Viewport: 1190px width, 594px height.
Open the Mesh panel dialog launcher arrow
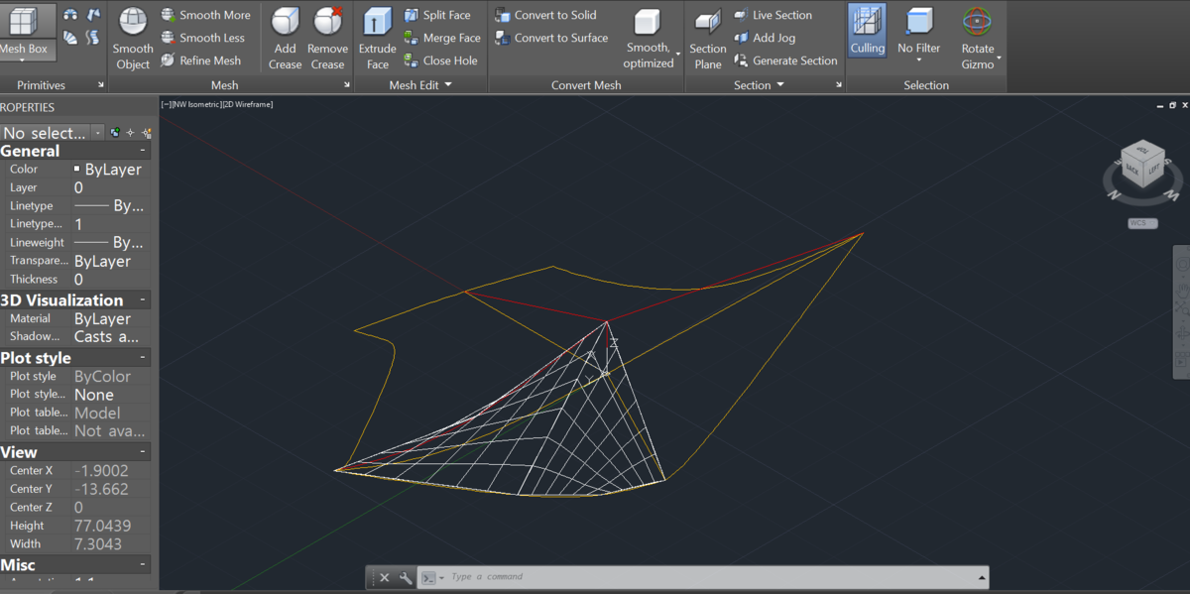(347, 85)
